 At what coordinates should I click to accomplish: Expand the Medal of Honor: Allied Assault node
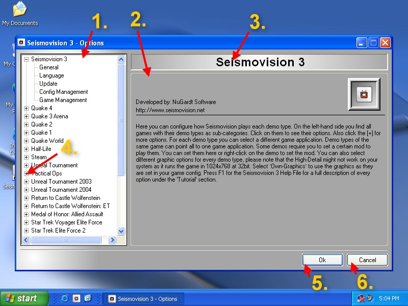[x=27, y=214]
